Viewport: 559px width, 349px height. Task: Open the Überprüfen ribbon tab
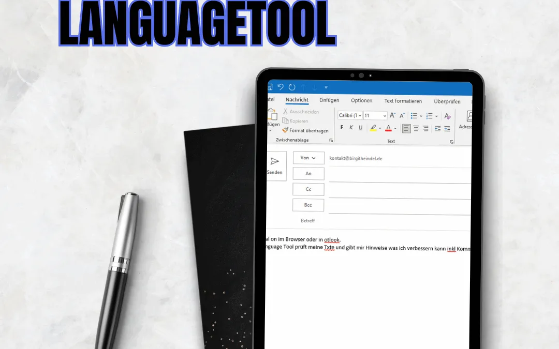click(447, 101)
